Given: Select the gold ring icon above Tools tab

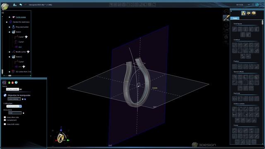Looking at the screenshot, I should coord(253,13).
